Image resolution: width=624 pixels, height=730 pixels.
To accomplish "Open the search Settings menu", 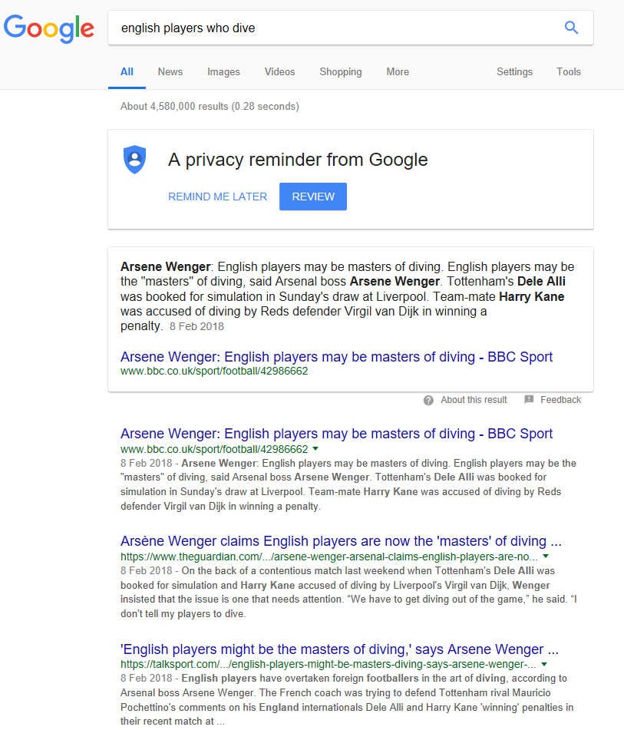I will coord(514,71).
